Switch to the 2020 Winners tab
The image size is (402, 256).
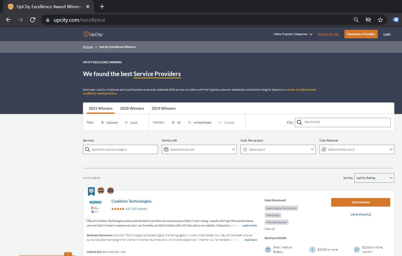pos(132,108)
